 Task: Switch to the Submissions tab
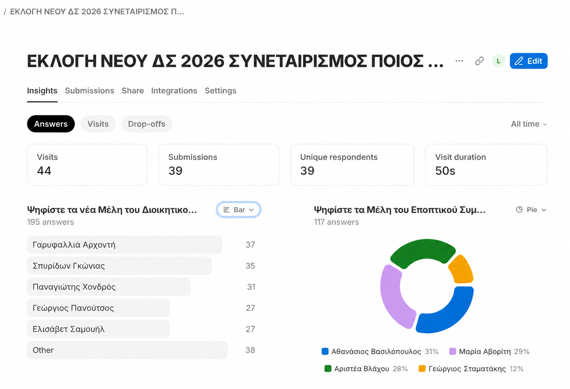(89, 91)
